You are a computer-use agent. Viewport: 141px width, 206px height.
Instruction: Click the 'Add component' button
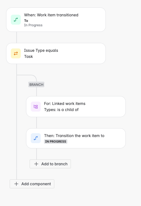(x=32, y=184)
